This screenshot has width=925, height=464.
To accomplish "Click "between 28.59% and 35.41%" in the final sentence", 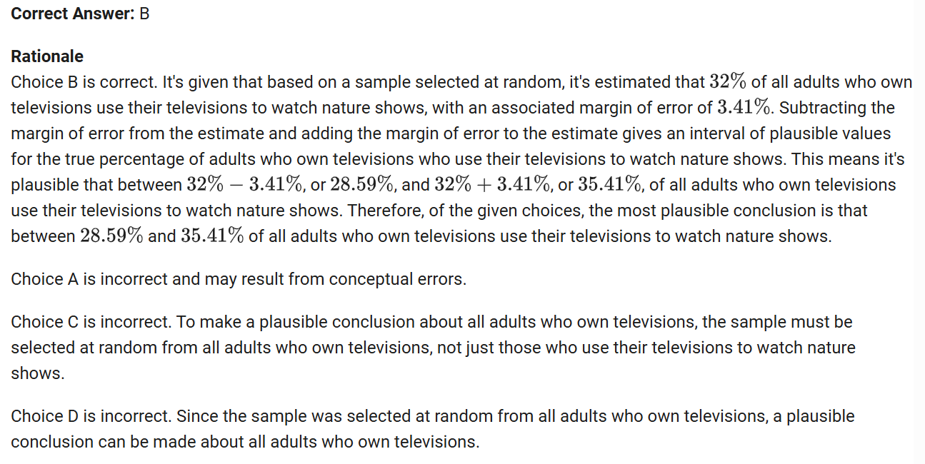I will point(127,236).
